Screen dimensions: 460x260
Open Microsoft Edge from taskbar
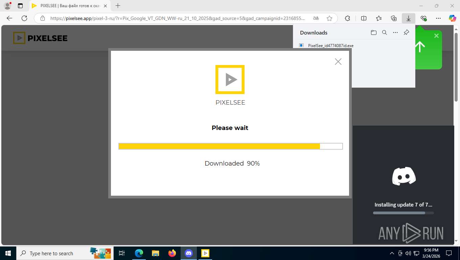tap(139, 253)
